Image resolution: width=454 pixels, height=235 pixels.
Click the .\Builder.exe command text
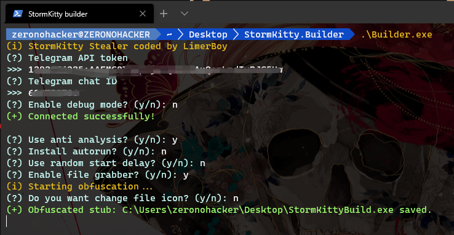click(396, 34)
